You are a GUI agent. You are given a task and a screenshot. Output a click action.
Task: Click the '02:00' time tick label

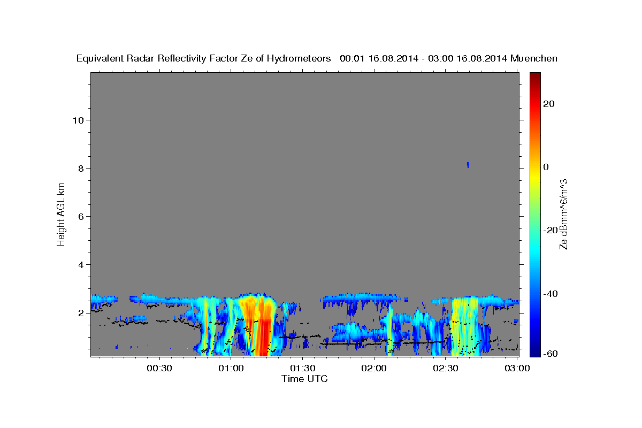coord(374,368)
